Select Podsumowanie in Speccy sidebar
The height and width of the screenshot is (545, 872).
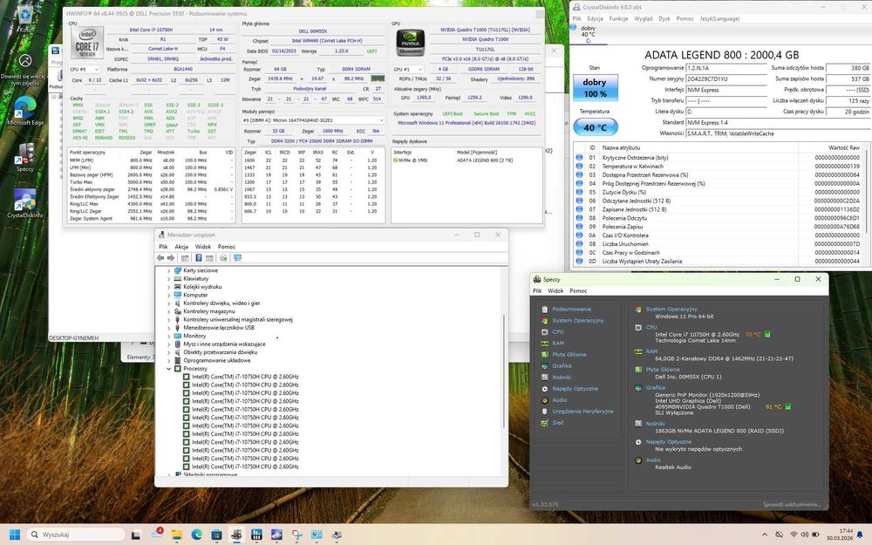(x=571, y=310)
